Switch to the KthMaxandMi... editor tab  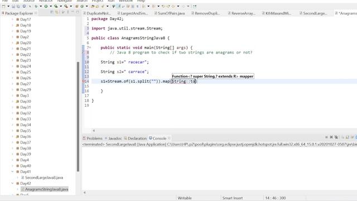pyautogui.click(x=277, y=13)
